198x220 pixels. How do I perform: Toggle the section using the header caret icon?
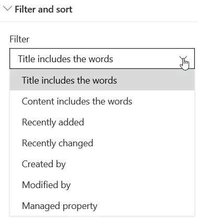8,9
